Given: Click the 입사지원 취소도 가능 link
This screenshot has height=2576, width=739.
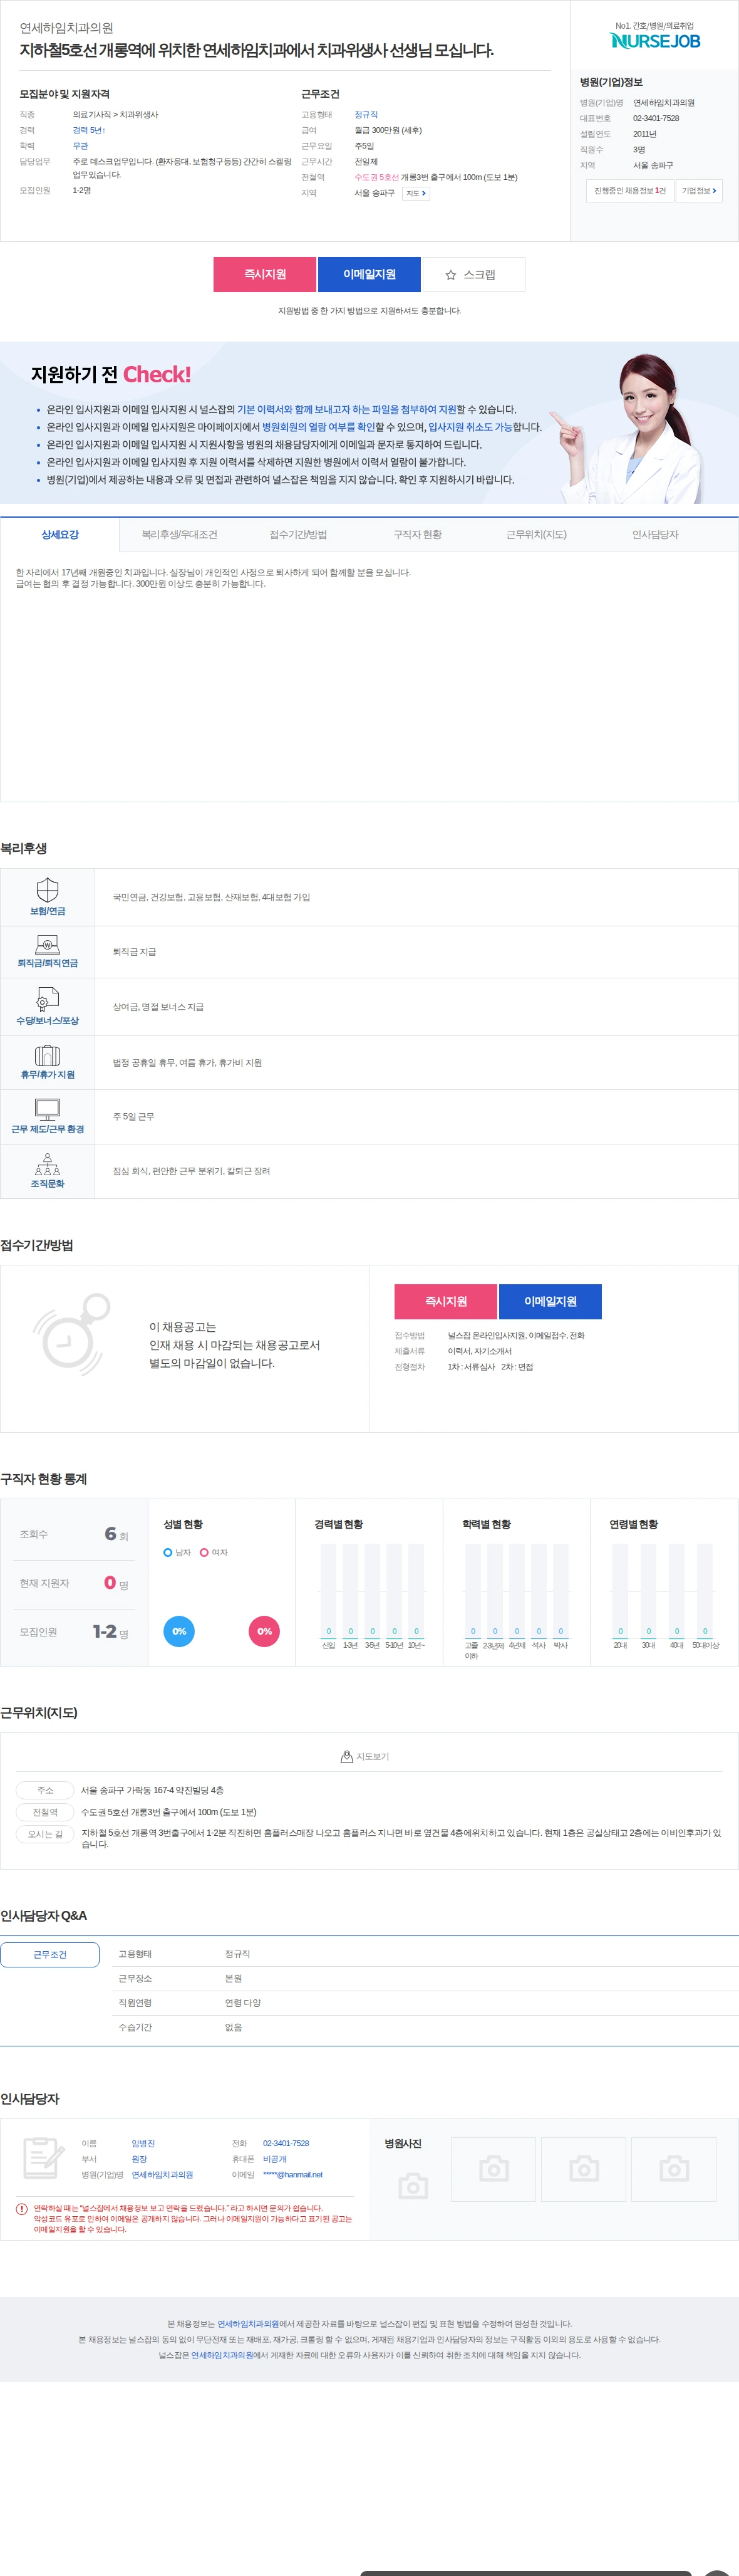Looking at the screenshot, I should tap(470, 427).
